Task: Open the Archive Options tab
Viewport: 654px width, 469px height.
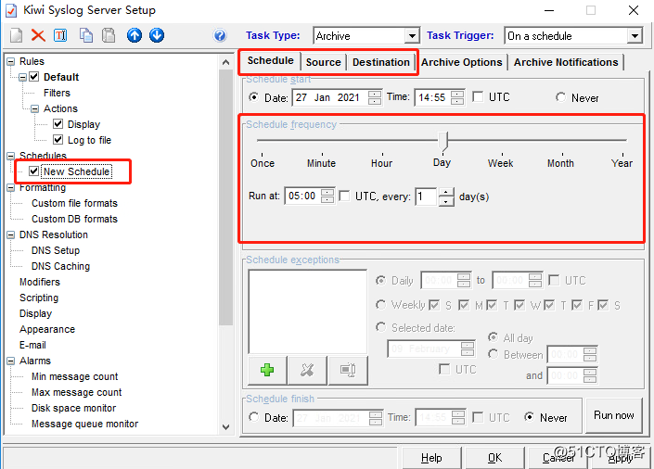Action: (x=461, y=62)
